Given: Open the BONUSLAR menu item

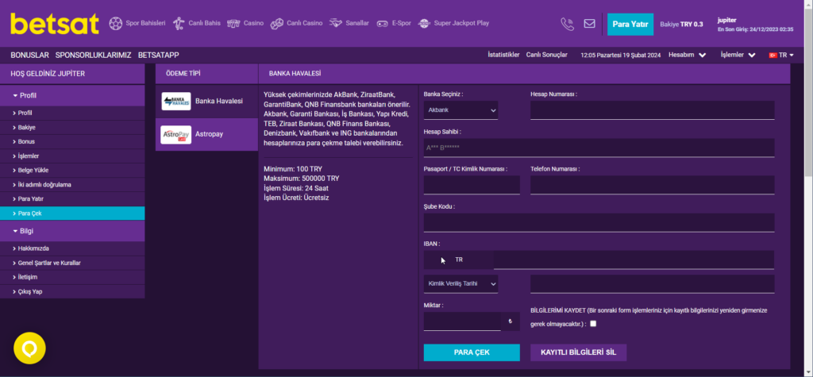Looking at the screenshot, I should [29, 55].
